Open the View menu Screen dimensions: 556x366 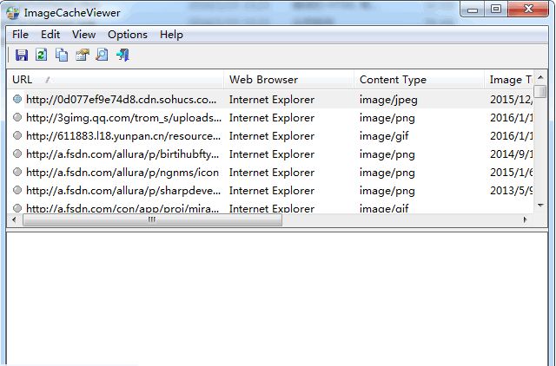[x=83, y=35]
